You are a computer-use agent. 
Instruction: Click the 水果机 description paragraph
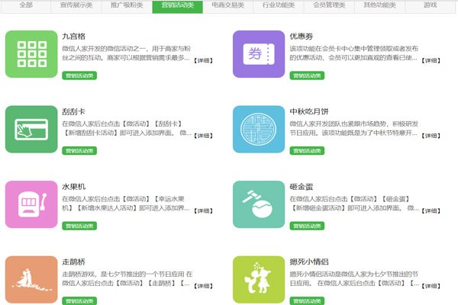[x=126, y=204]
